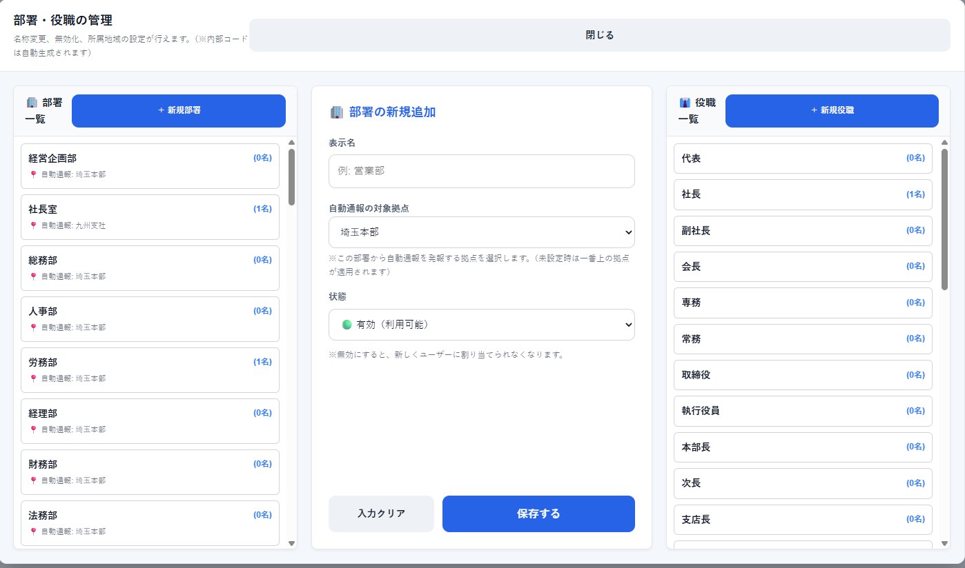Click the department list scrollbar up arrow
The height and width of the screenshot is (568, 965).
(291, 143)
